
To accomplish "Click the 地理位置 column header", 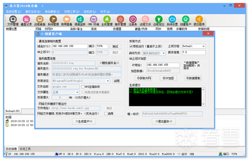I will pyautogui.click(x=11, y=29).
